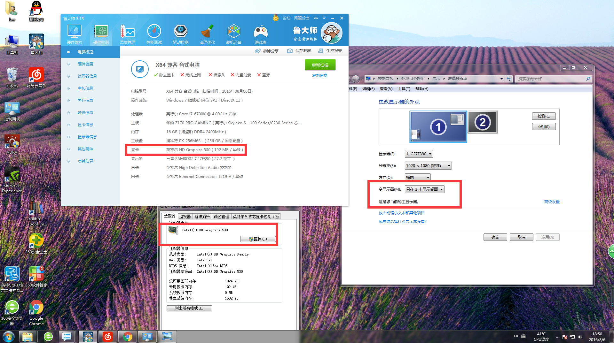Select 电脑概览 in the sidebar

[x=90, y=52]
